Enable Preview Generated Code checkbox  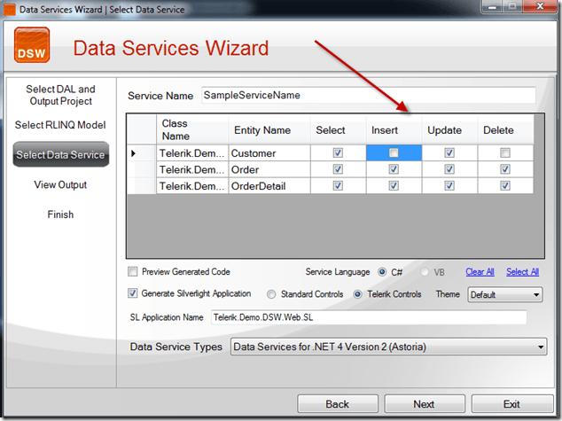pos(133,271)
